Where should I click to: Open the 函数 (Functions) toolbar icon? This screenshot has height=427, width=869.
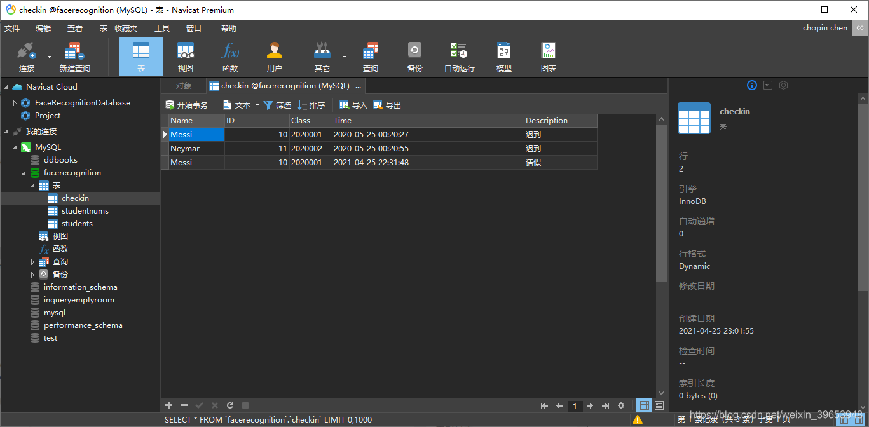[230, 56]
